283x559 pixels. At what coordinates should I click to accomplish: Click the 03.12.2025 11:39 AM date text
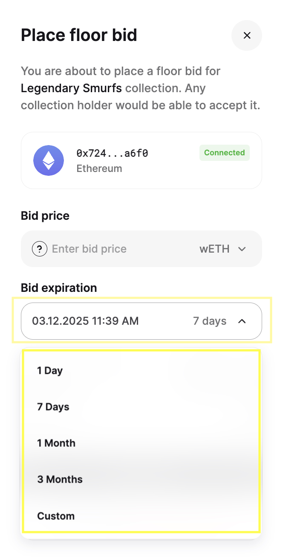85,321
